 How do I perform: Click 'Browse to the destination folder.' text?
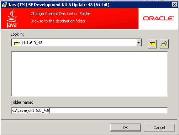(59, 21)
